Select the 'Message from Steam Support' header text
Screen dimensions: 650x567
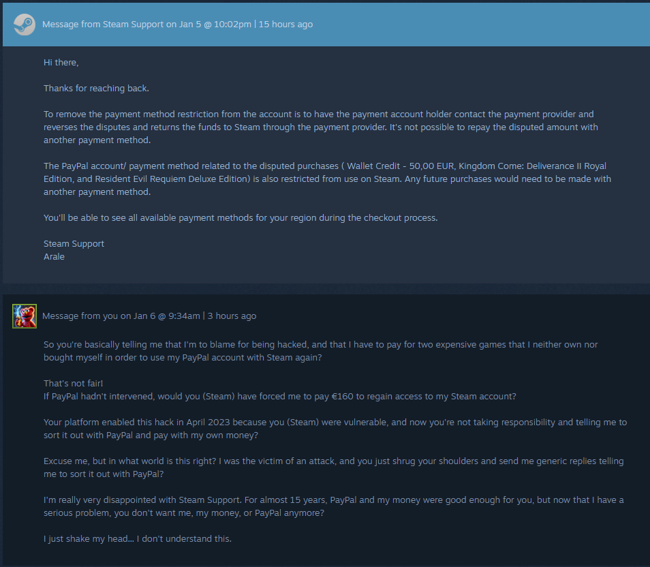tap(103, 25)
